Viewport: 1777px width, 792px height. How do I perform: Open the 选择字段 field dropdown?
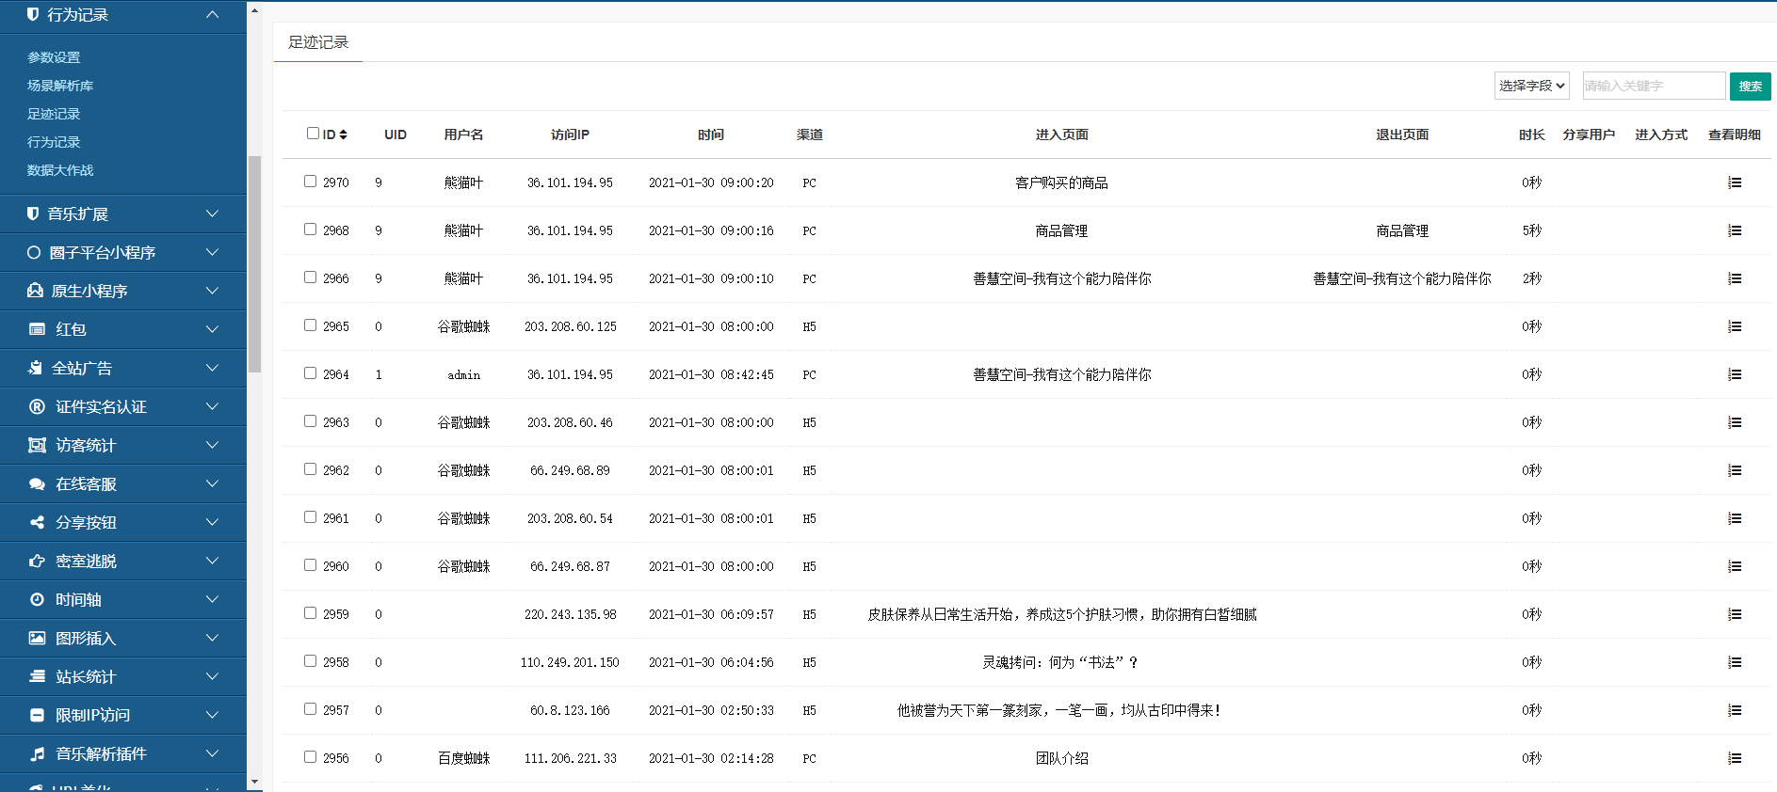1531,86
